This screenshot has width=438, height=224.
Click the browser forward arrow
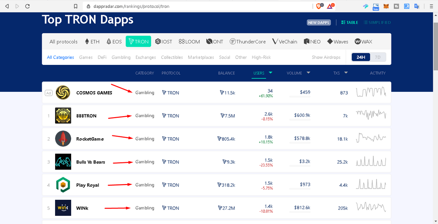17,6
